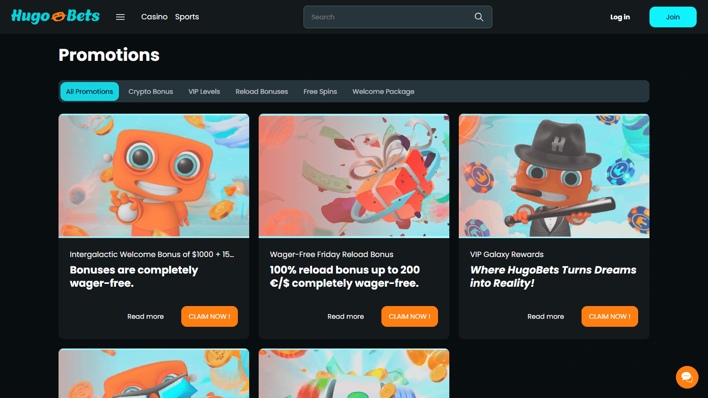Viewport: 708px width, 398px height.
Task: Switch to the Crypto Bonus tab
Action: click(151, 91)
